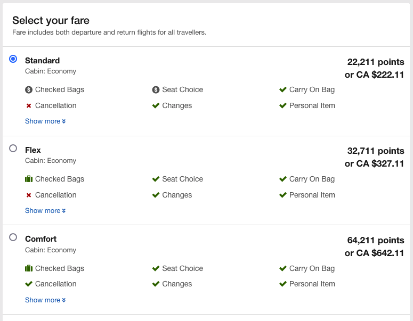This screenshot has height=321, width=413.
Task: Click the Flex fare title
Action: [33, 150]
